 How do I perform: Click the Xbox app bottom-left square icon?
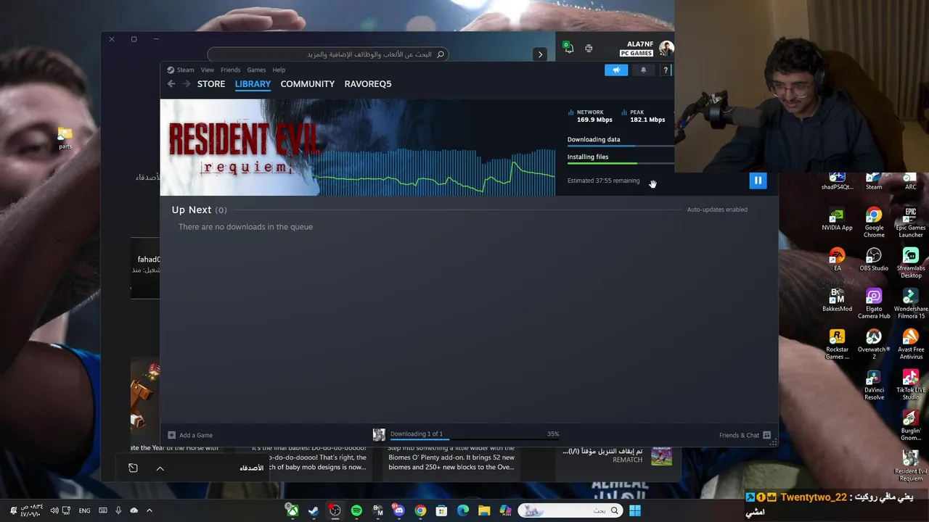click(x=133, y=468)
